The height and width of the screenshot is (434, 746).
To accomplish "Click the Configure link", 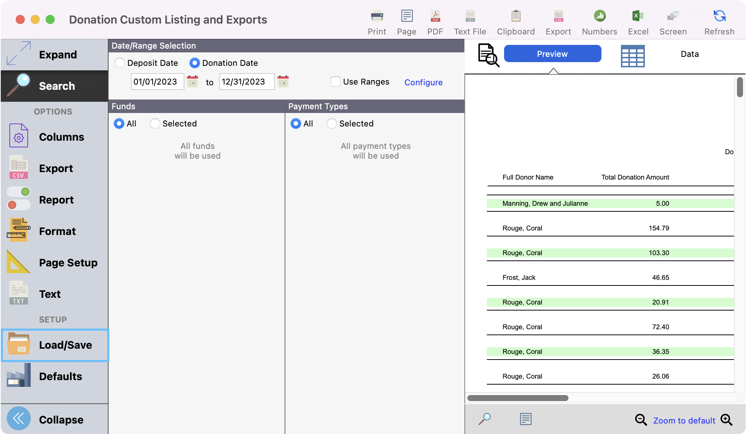I will click(423, 82).
